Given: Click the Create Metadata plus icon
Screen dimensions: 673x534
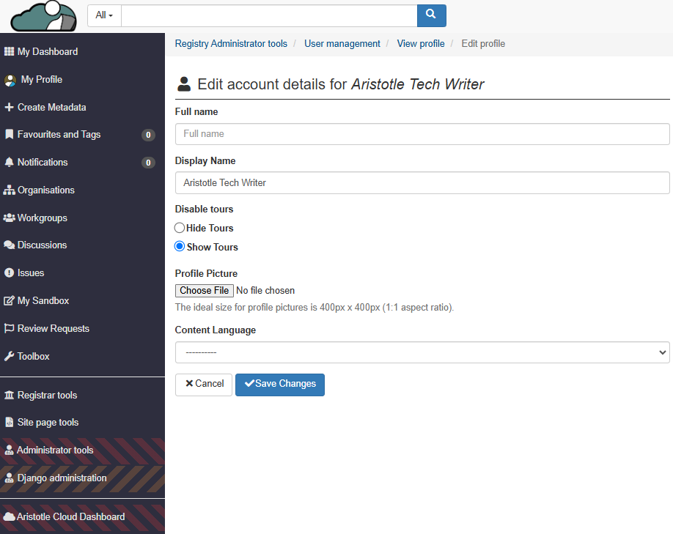Looking at the screenshot, I should [9, 108].
